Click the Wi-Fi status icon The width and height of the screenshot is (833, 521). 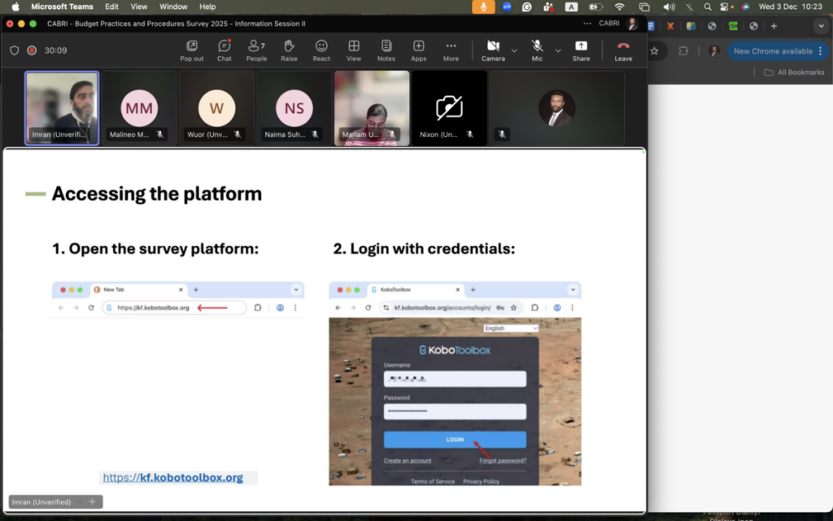[619, 7]
